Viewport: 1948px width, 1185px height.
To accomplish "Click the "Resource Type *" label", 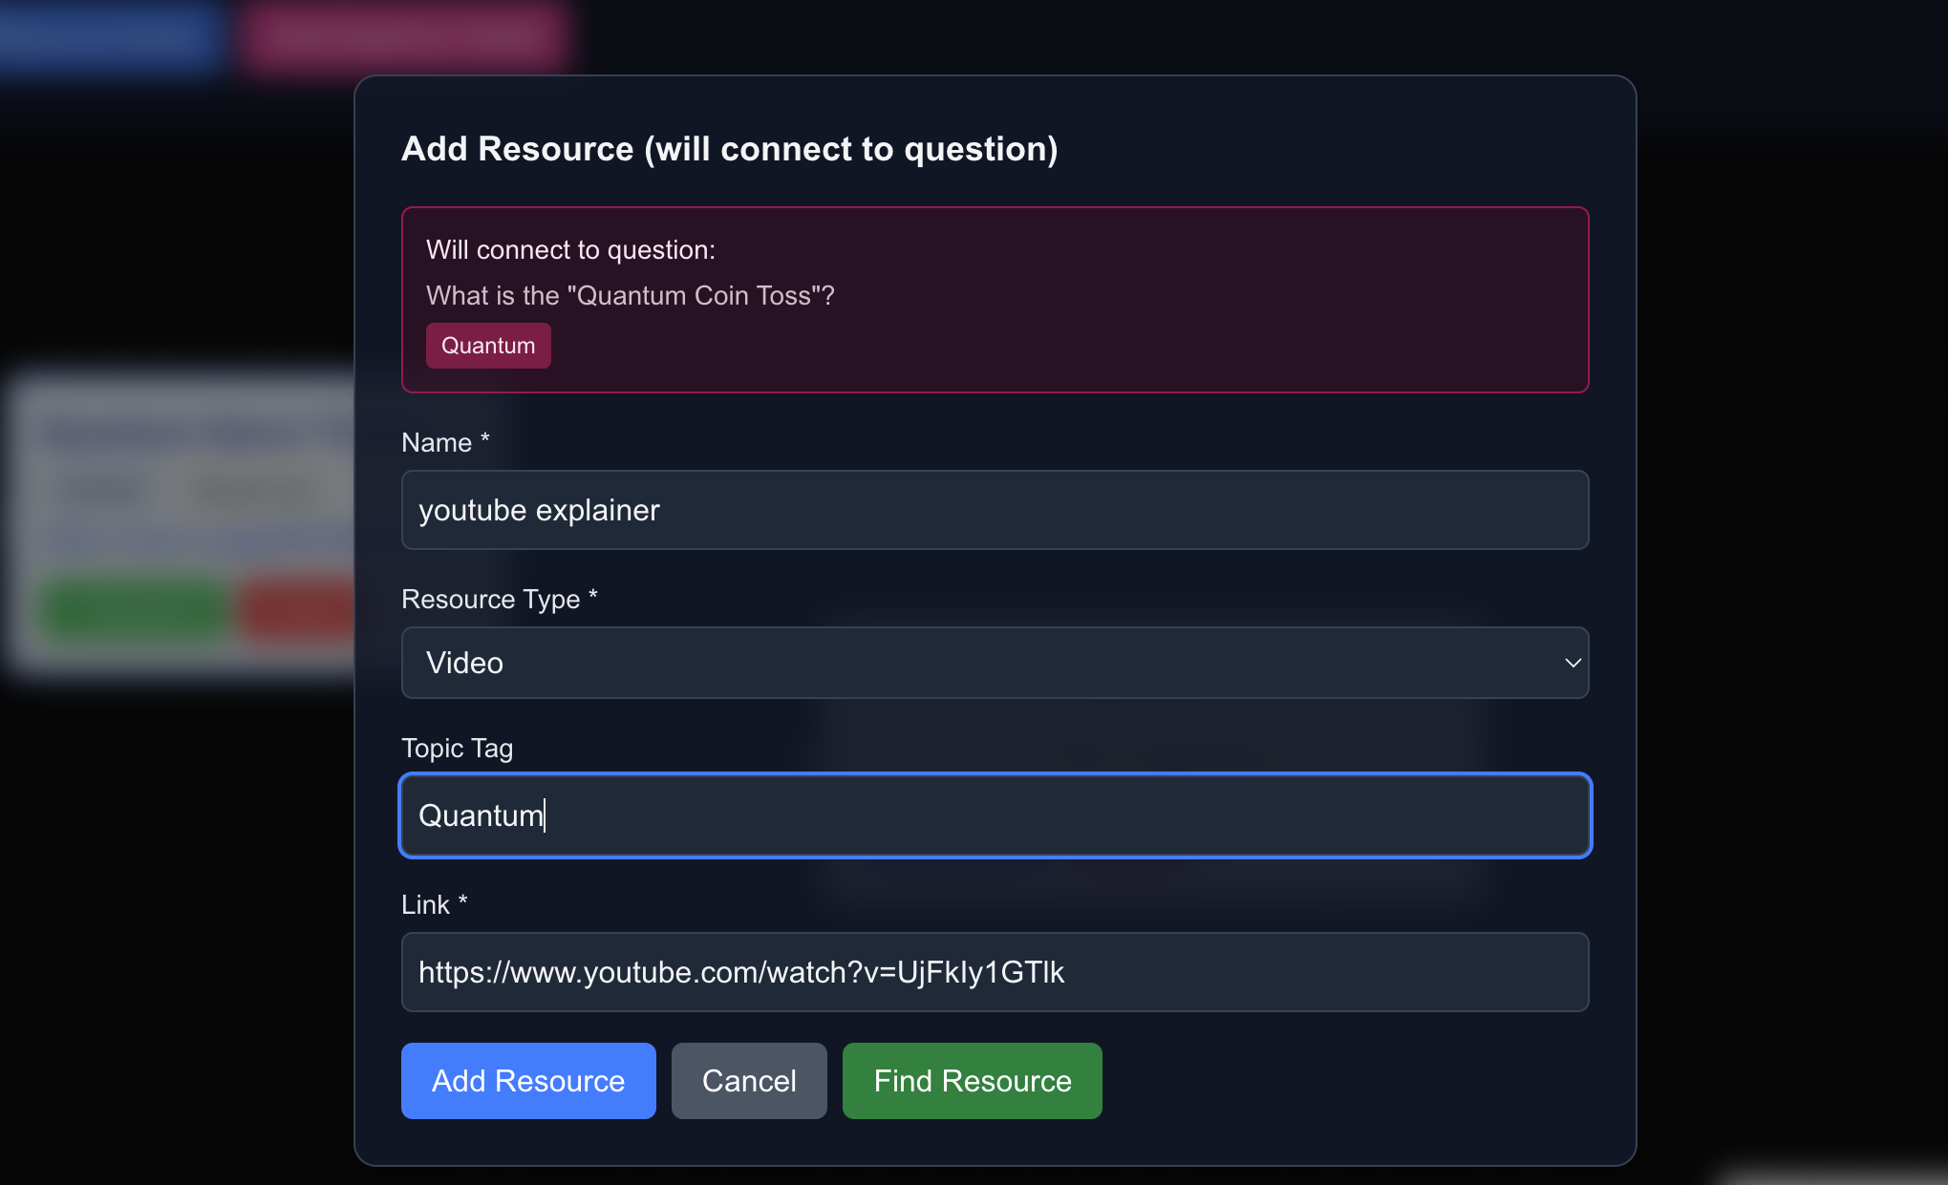I will [x=498, y=599].
